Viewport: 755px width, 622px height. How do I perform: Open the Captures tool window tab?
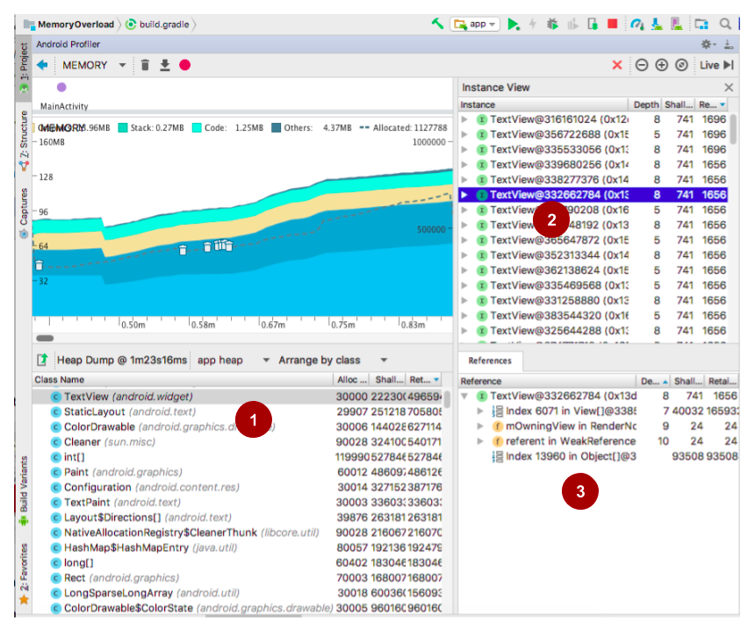[x=24, y=212]
